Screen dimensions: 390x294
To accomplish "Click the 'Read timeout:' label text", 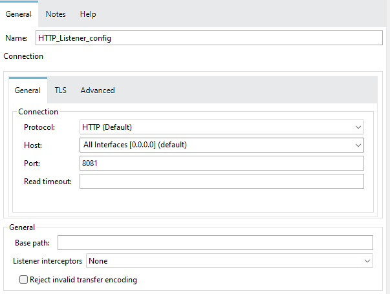I will point(47,182).
